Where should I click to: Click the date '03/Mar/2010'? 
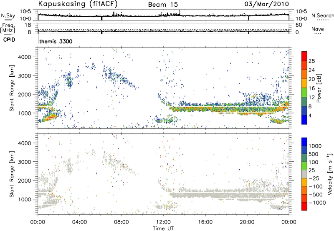(x=267, y=4)
